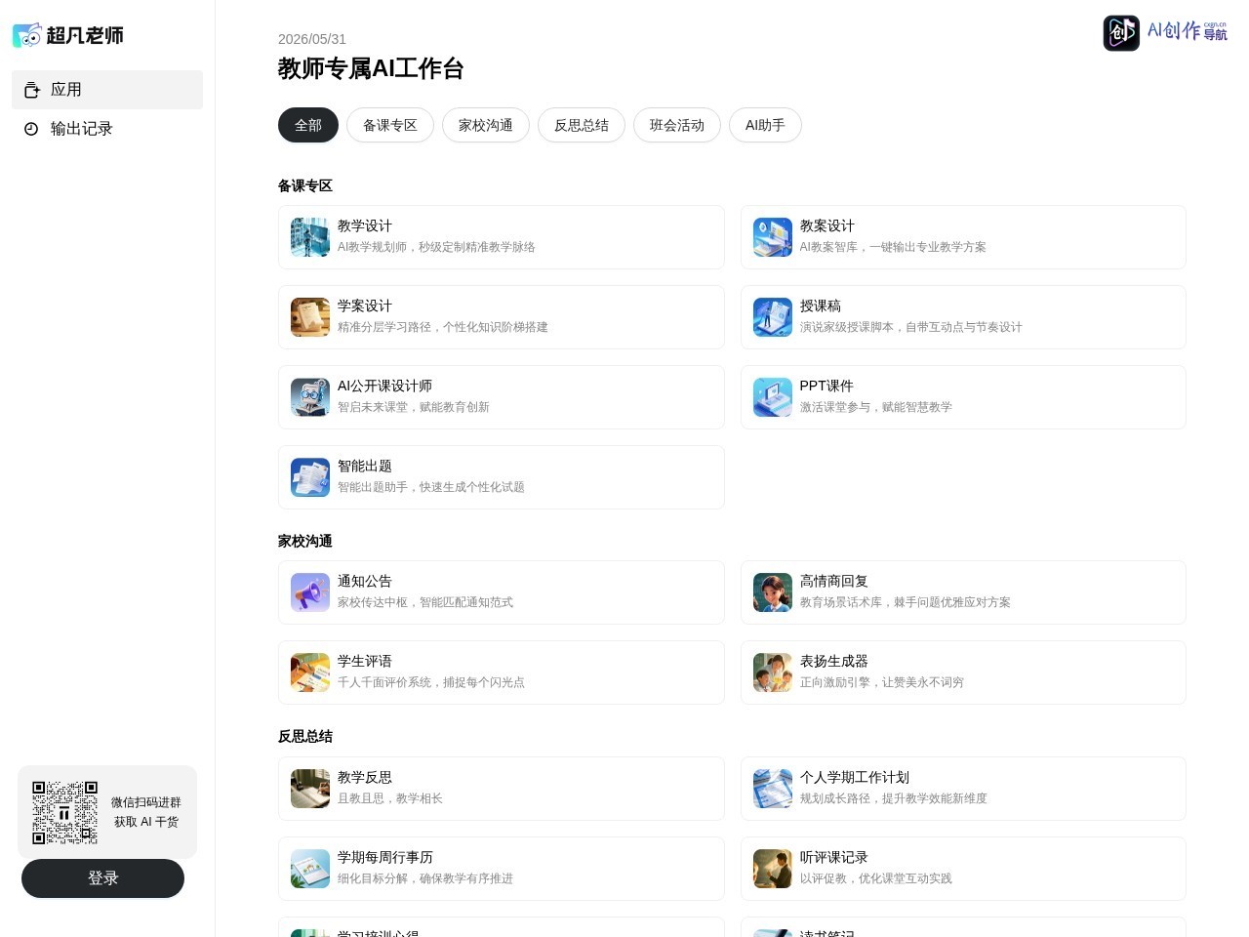The width and height of the screenshot is (1249, 937).
Task: Open the 输出记录 sidebar item
Action: tap(107, 129)
